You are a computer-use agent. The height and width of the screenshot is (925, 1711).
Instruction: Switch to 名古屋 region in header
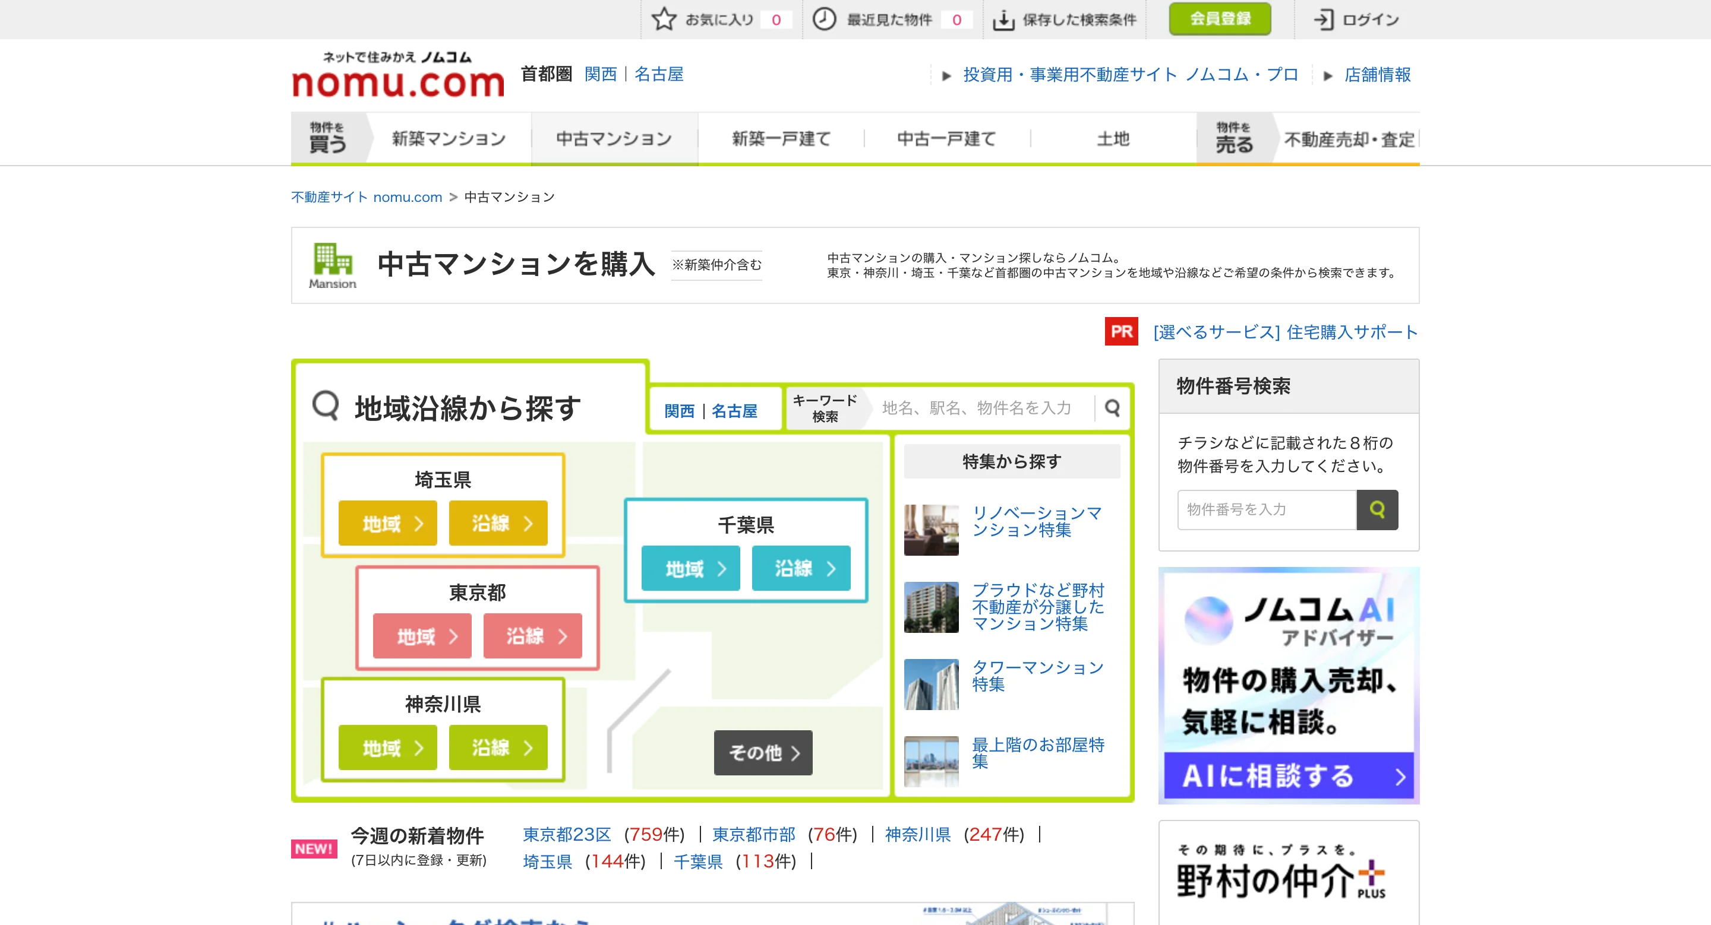coord(658,74)
